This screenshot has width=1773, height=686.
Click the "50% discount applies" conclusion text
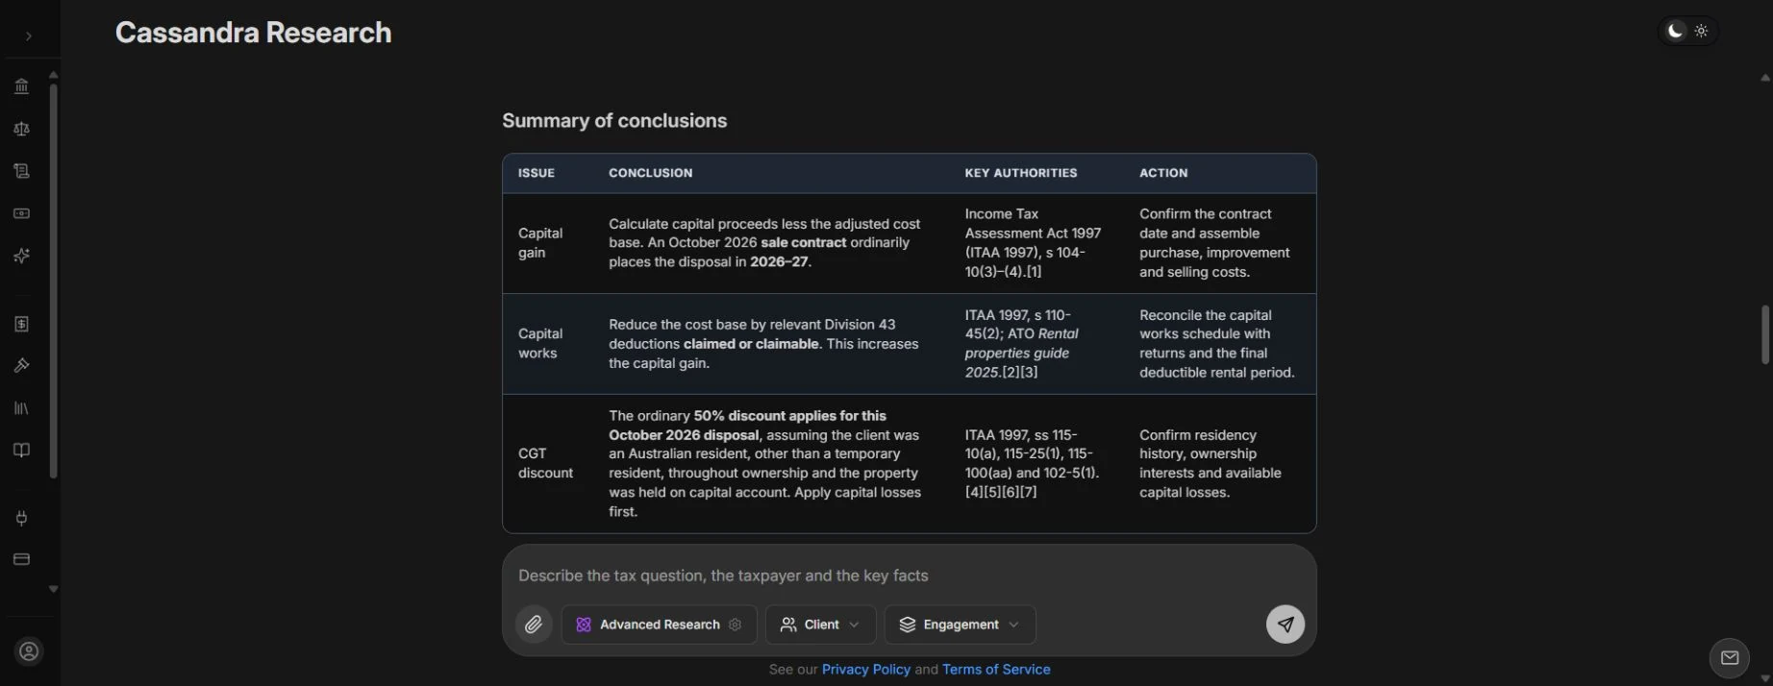click(748, 426)
